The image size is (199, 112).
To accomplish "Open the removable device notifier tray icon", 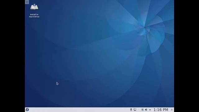I will tap(131, 110).
